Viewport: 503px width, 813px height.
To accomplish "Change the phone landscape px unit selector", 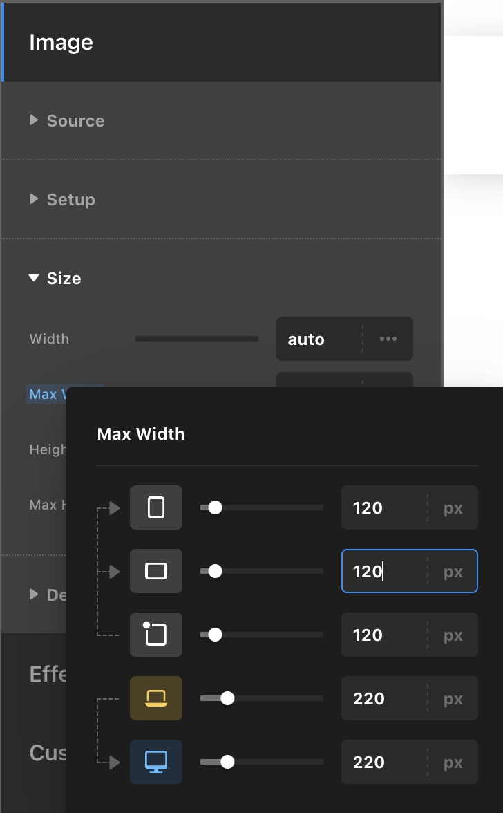I will pyautogui.click(x=453, y=571).
